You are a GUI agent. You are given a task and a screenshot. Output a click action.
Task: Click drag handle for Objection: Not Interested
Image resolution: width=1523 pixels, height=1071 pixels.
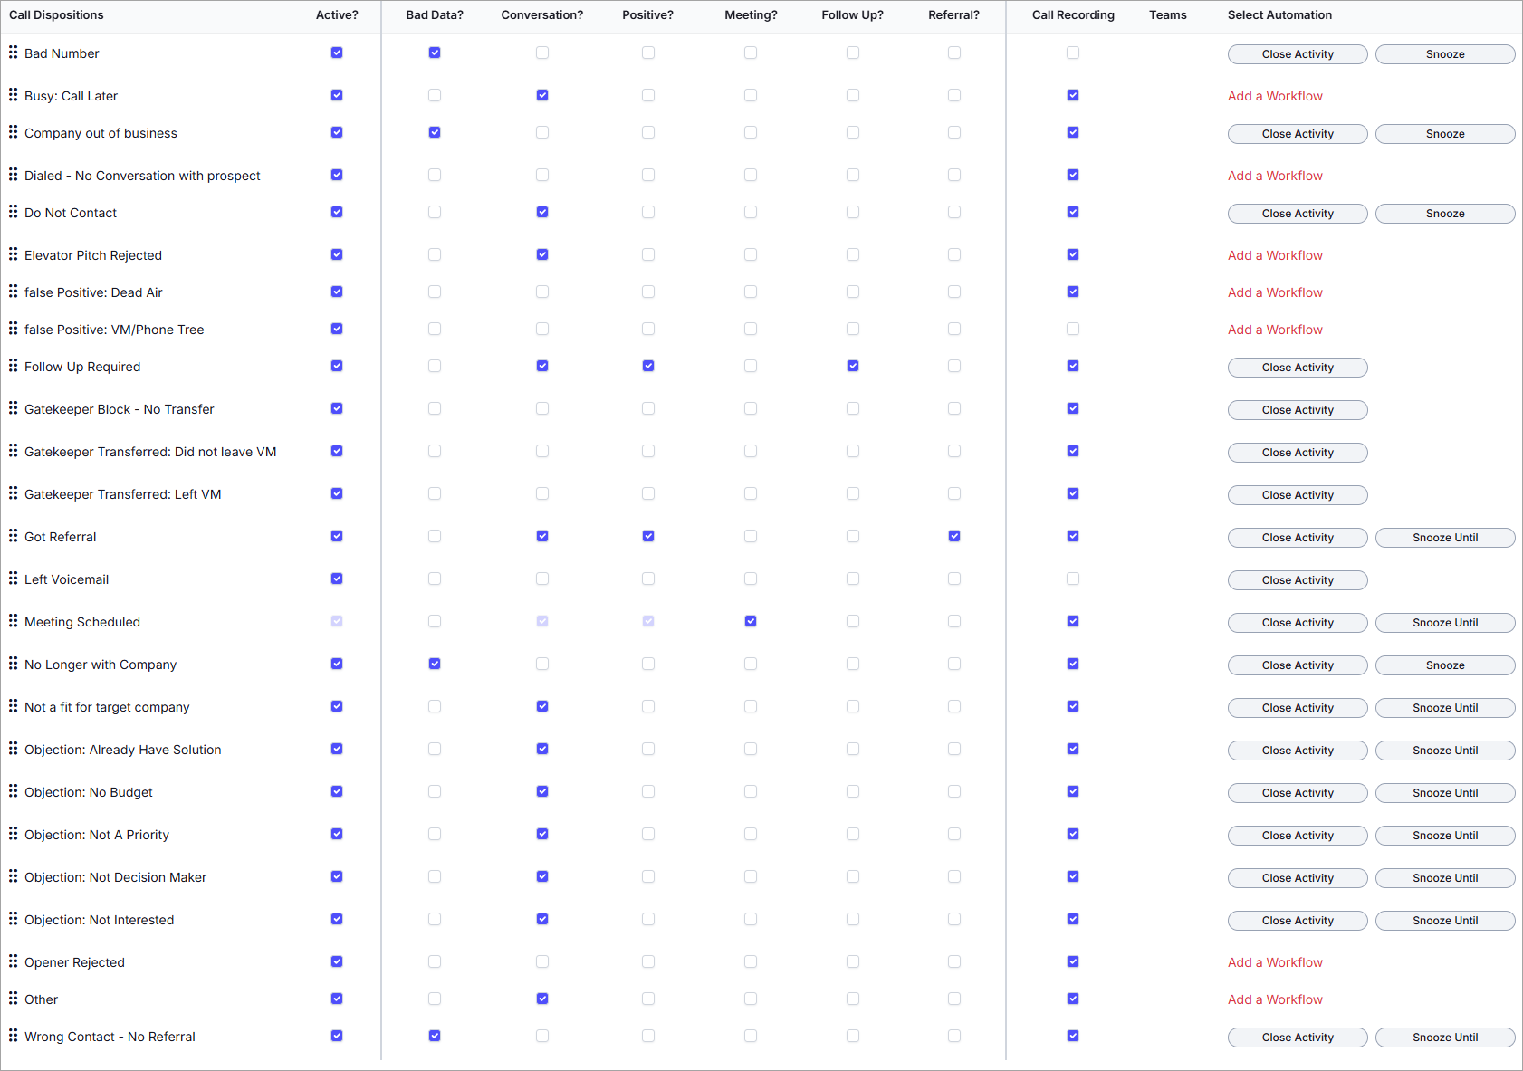13,919
